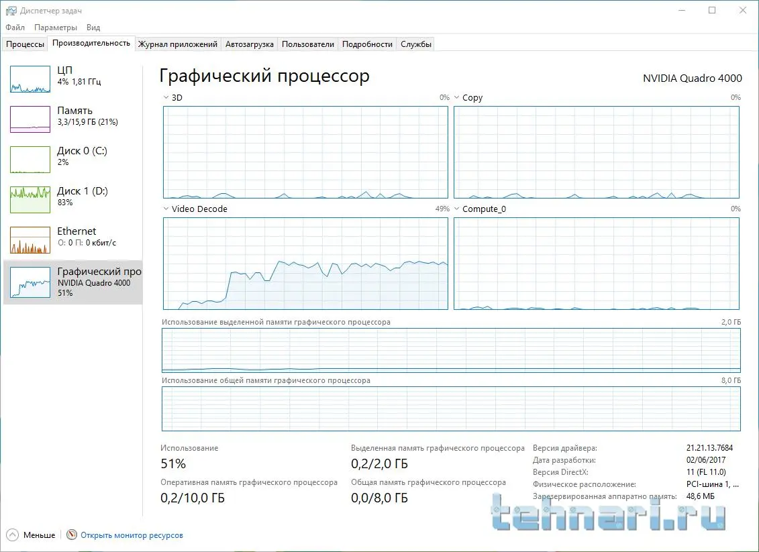Click the 0,0/8,0 ГБ shared memory value
Viewport: 759px width, 552px height.
[380, 498]
